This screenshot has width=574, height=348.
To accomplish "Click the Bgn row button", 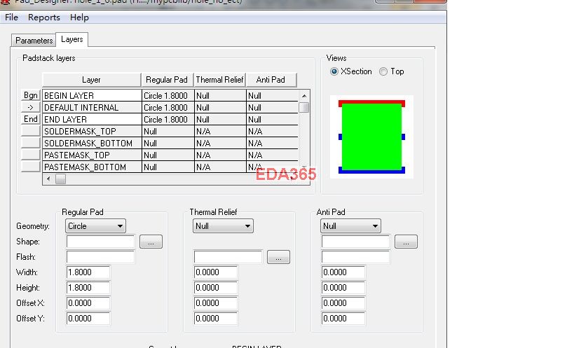I will point(31,95).
